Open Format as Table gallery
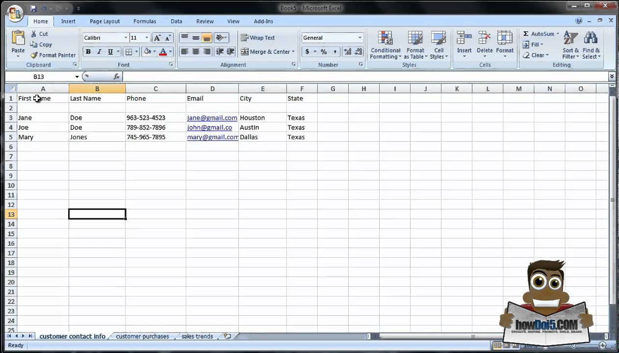This screenshot has height=353, width=619. coord(415,45)
